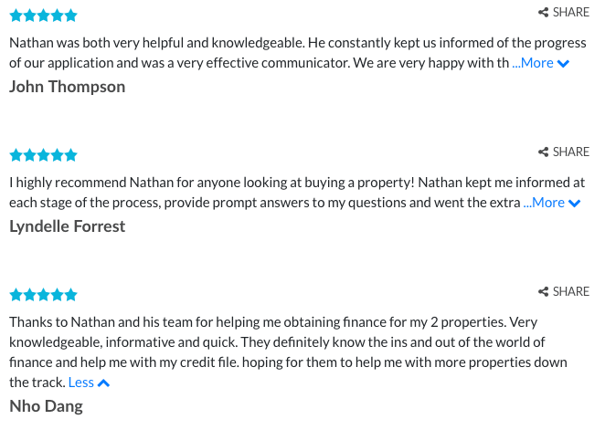
Task: Click up chevron after Less in Nho Dang's review
Action: point(104,383)
